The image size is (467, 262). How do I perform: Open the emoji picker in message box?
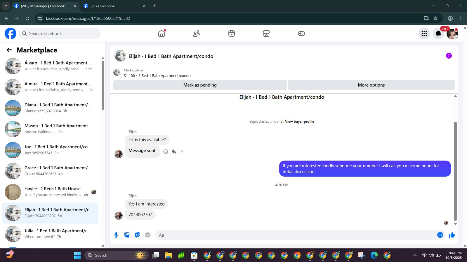(x=440, y=235)
